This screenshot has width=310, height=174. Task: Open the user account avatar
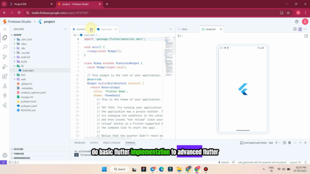coord(305,21)
